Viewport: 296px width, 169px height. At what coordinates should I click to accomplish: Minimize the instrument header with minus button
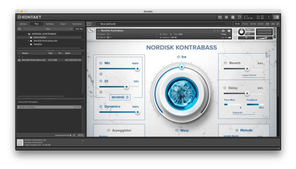coord(275,32)
